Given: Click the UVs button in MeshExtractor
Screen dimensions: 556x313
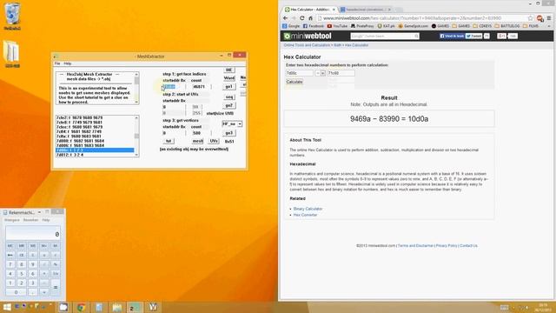Looking at the screenshot, I should click(x=214, y=141).
